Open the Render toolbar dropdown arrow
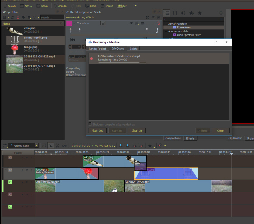 (135, 6)
